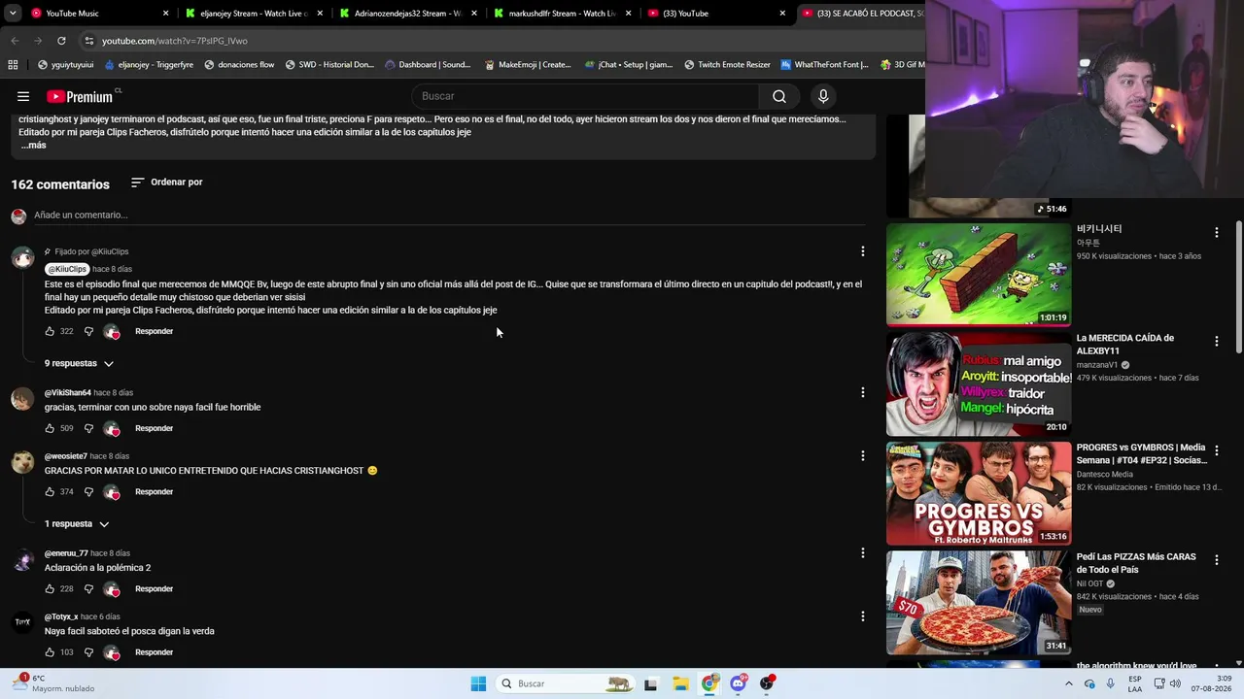
Task: Focus the Añade un comentario field
Action: pos(447,215)
